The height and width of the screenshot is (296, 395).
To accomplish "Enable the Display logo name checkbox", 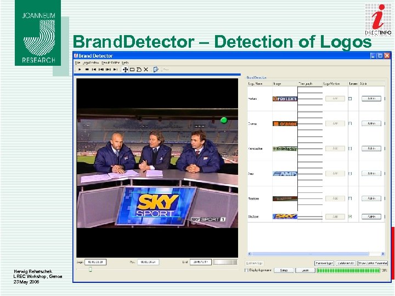I will click(246, 270).
